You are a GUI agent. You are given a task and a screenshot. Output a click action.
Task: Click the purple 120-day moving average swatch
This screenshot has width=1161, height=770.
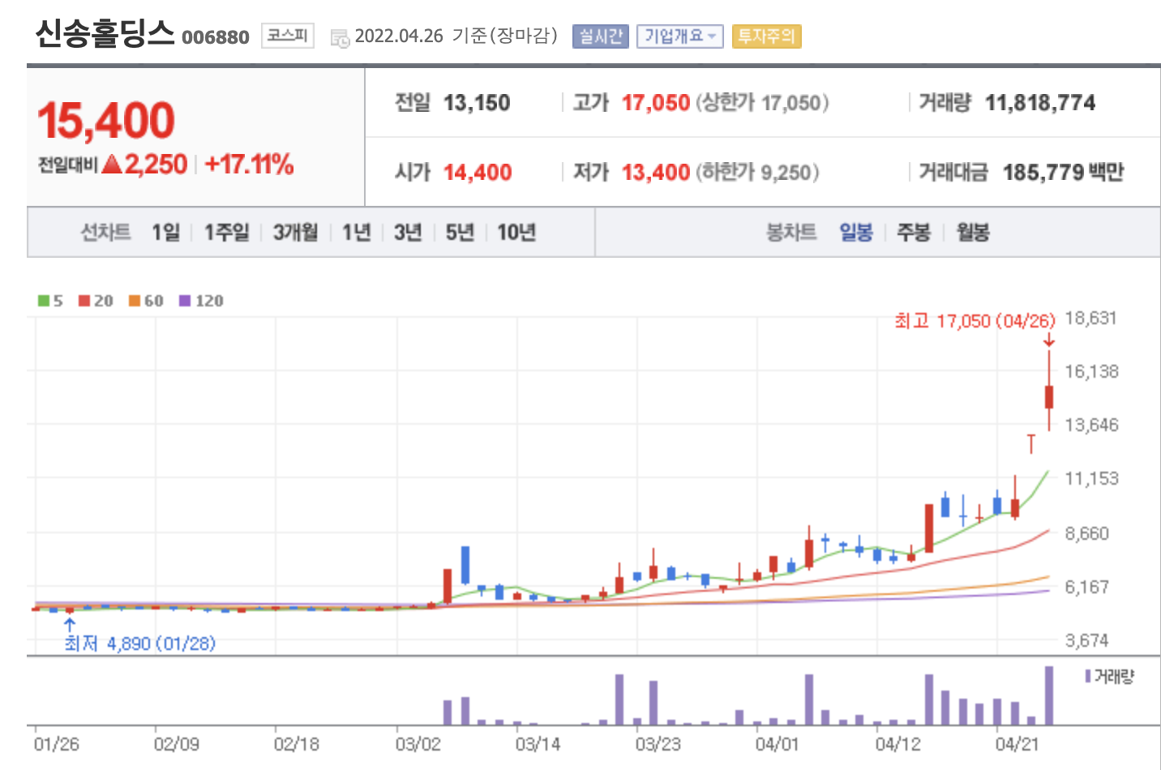click(x=185, y=301)
